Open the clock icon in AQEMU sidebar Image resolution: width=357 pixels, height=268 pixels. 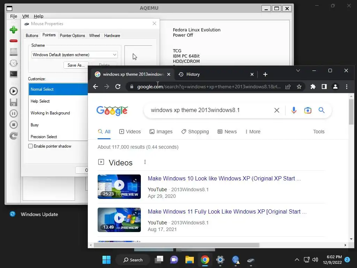tap(14, 63)
